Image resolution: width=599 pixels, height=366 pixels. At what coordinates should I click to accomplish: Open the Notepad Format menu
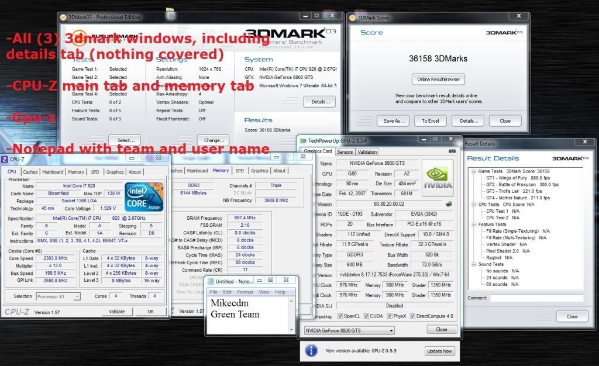(x=245, y=292)
